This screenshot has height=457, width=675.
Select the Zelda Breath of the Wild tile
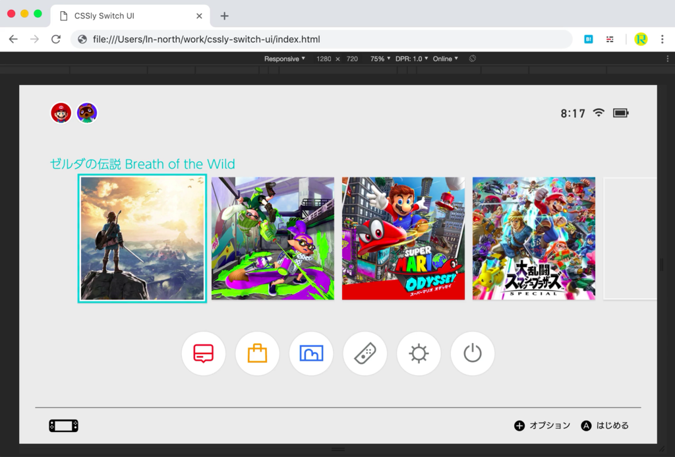(142, 239)
